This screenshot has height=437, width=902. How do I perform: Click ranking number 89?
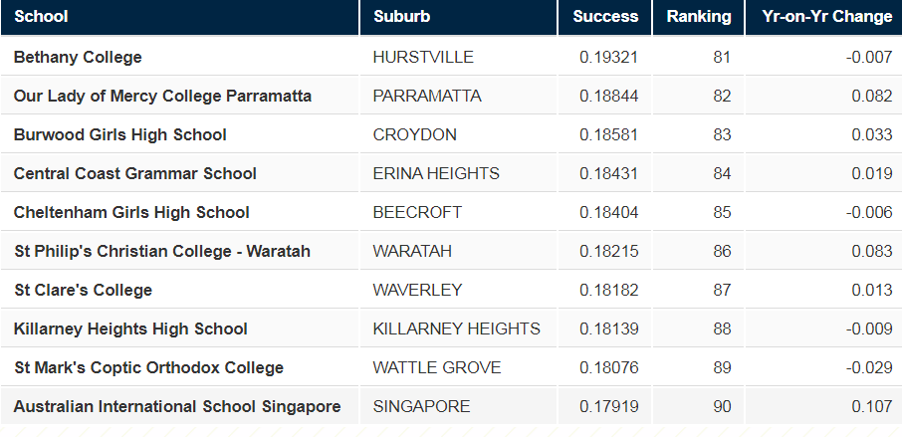tap(722, 367)
